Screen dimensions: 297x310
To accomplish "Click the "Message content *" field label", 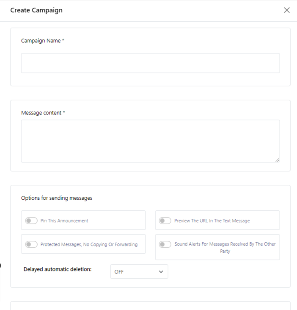I will point(43,113).
